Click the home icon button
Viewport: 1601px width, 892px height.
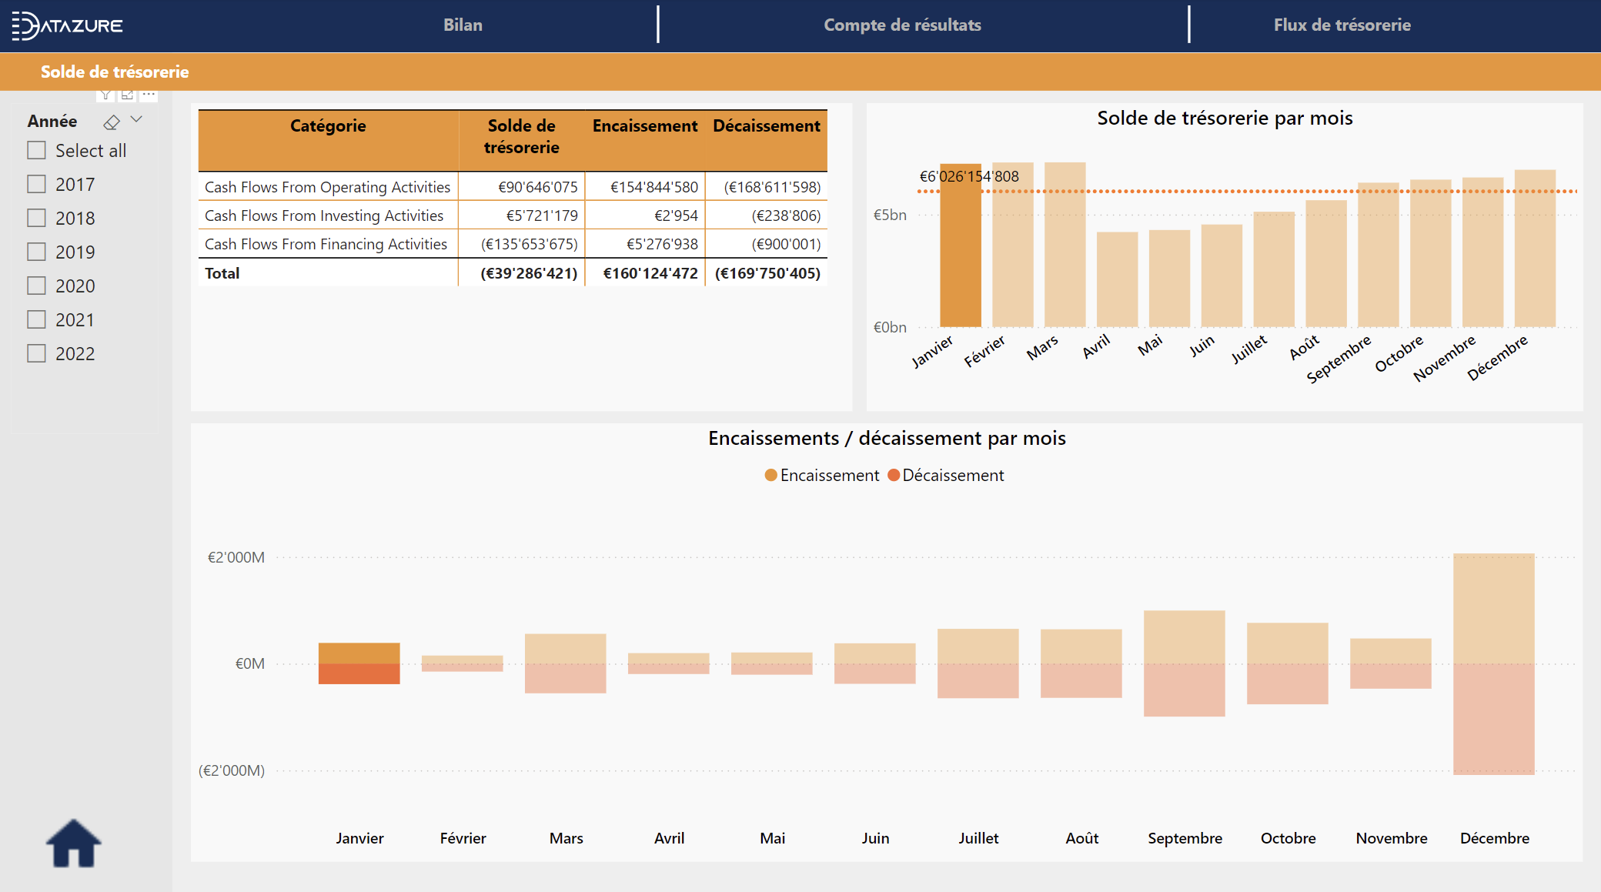[x=74, y=843]
